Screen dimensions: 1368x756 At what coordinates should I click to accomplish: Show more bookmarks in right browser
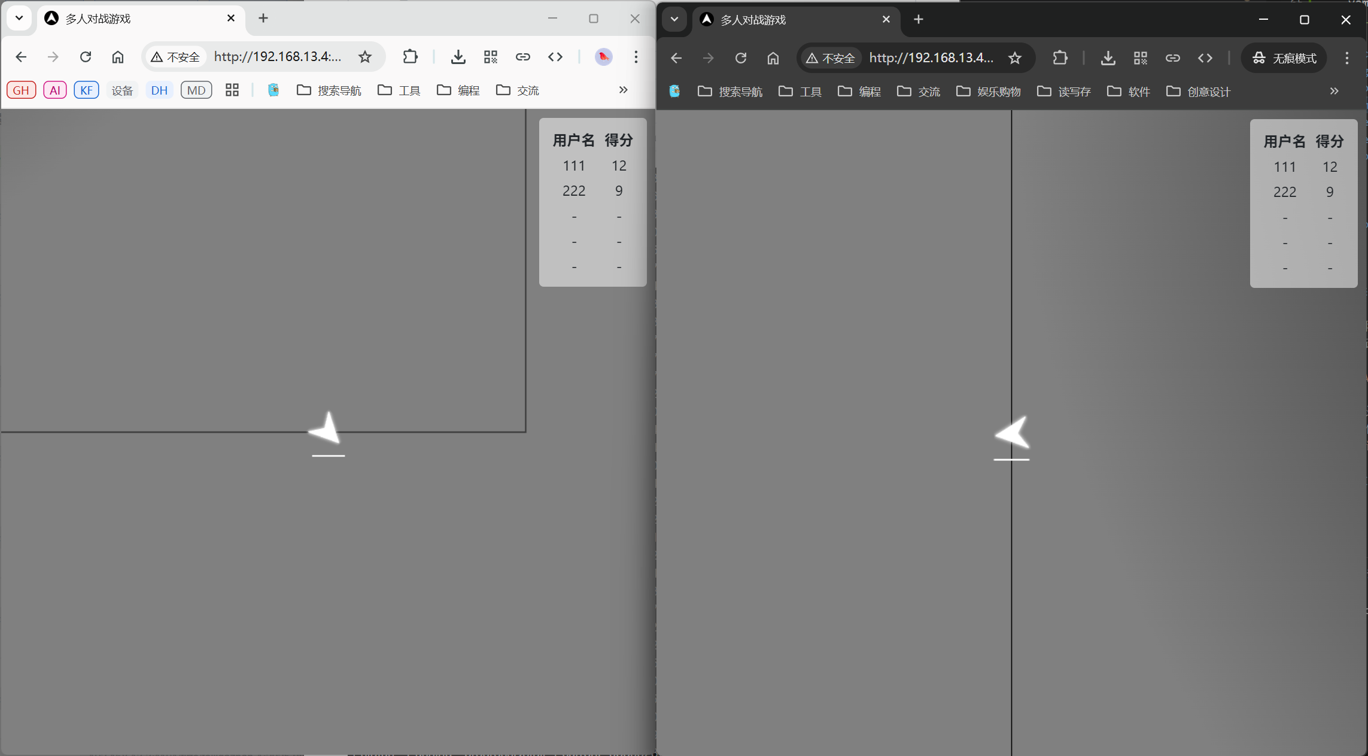point(1334,91)
